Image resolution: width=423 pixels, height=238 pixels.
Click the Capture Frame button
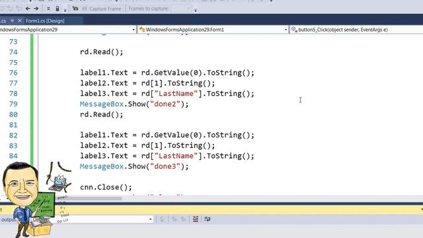102,9
